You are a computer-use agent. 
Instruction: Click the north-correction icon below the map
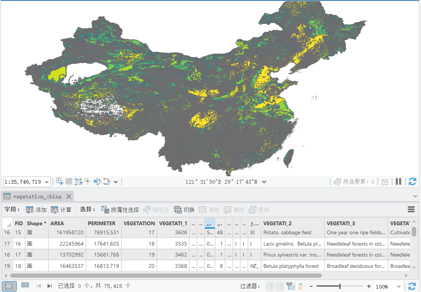click(97, 182)
